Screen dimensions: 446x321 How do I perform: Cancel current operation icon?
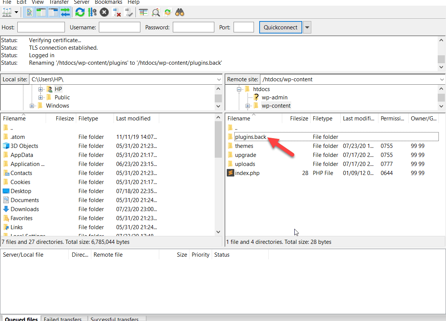coord(105,12)
